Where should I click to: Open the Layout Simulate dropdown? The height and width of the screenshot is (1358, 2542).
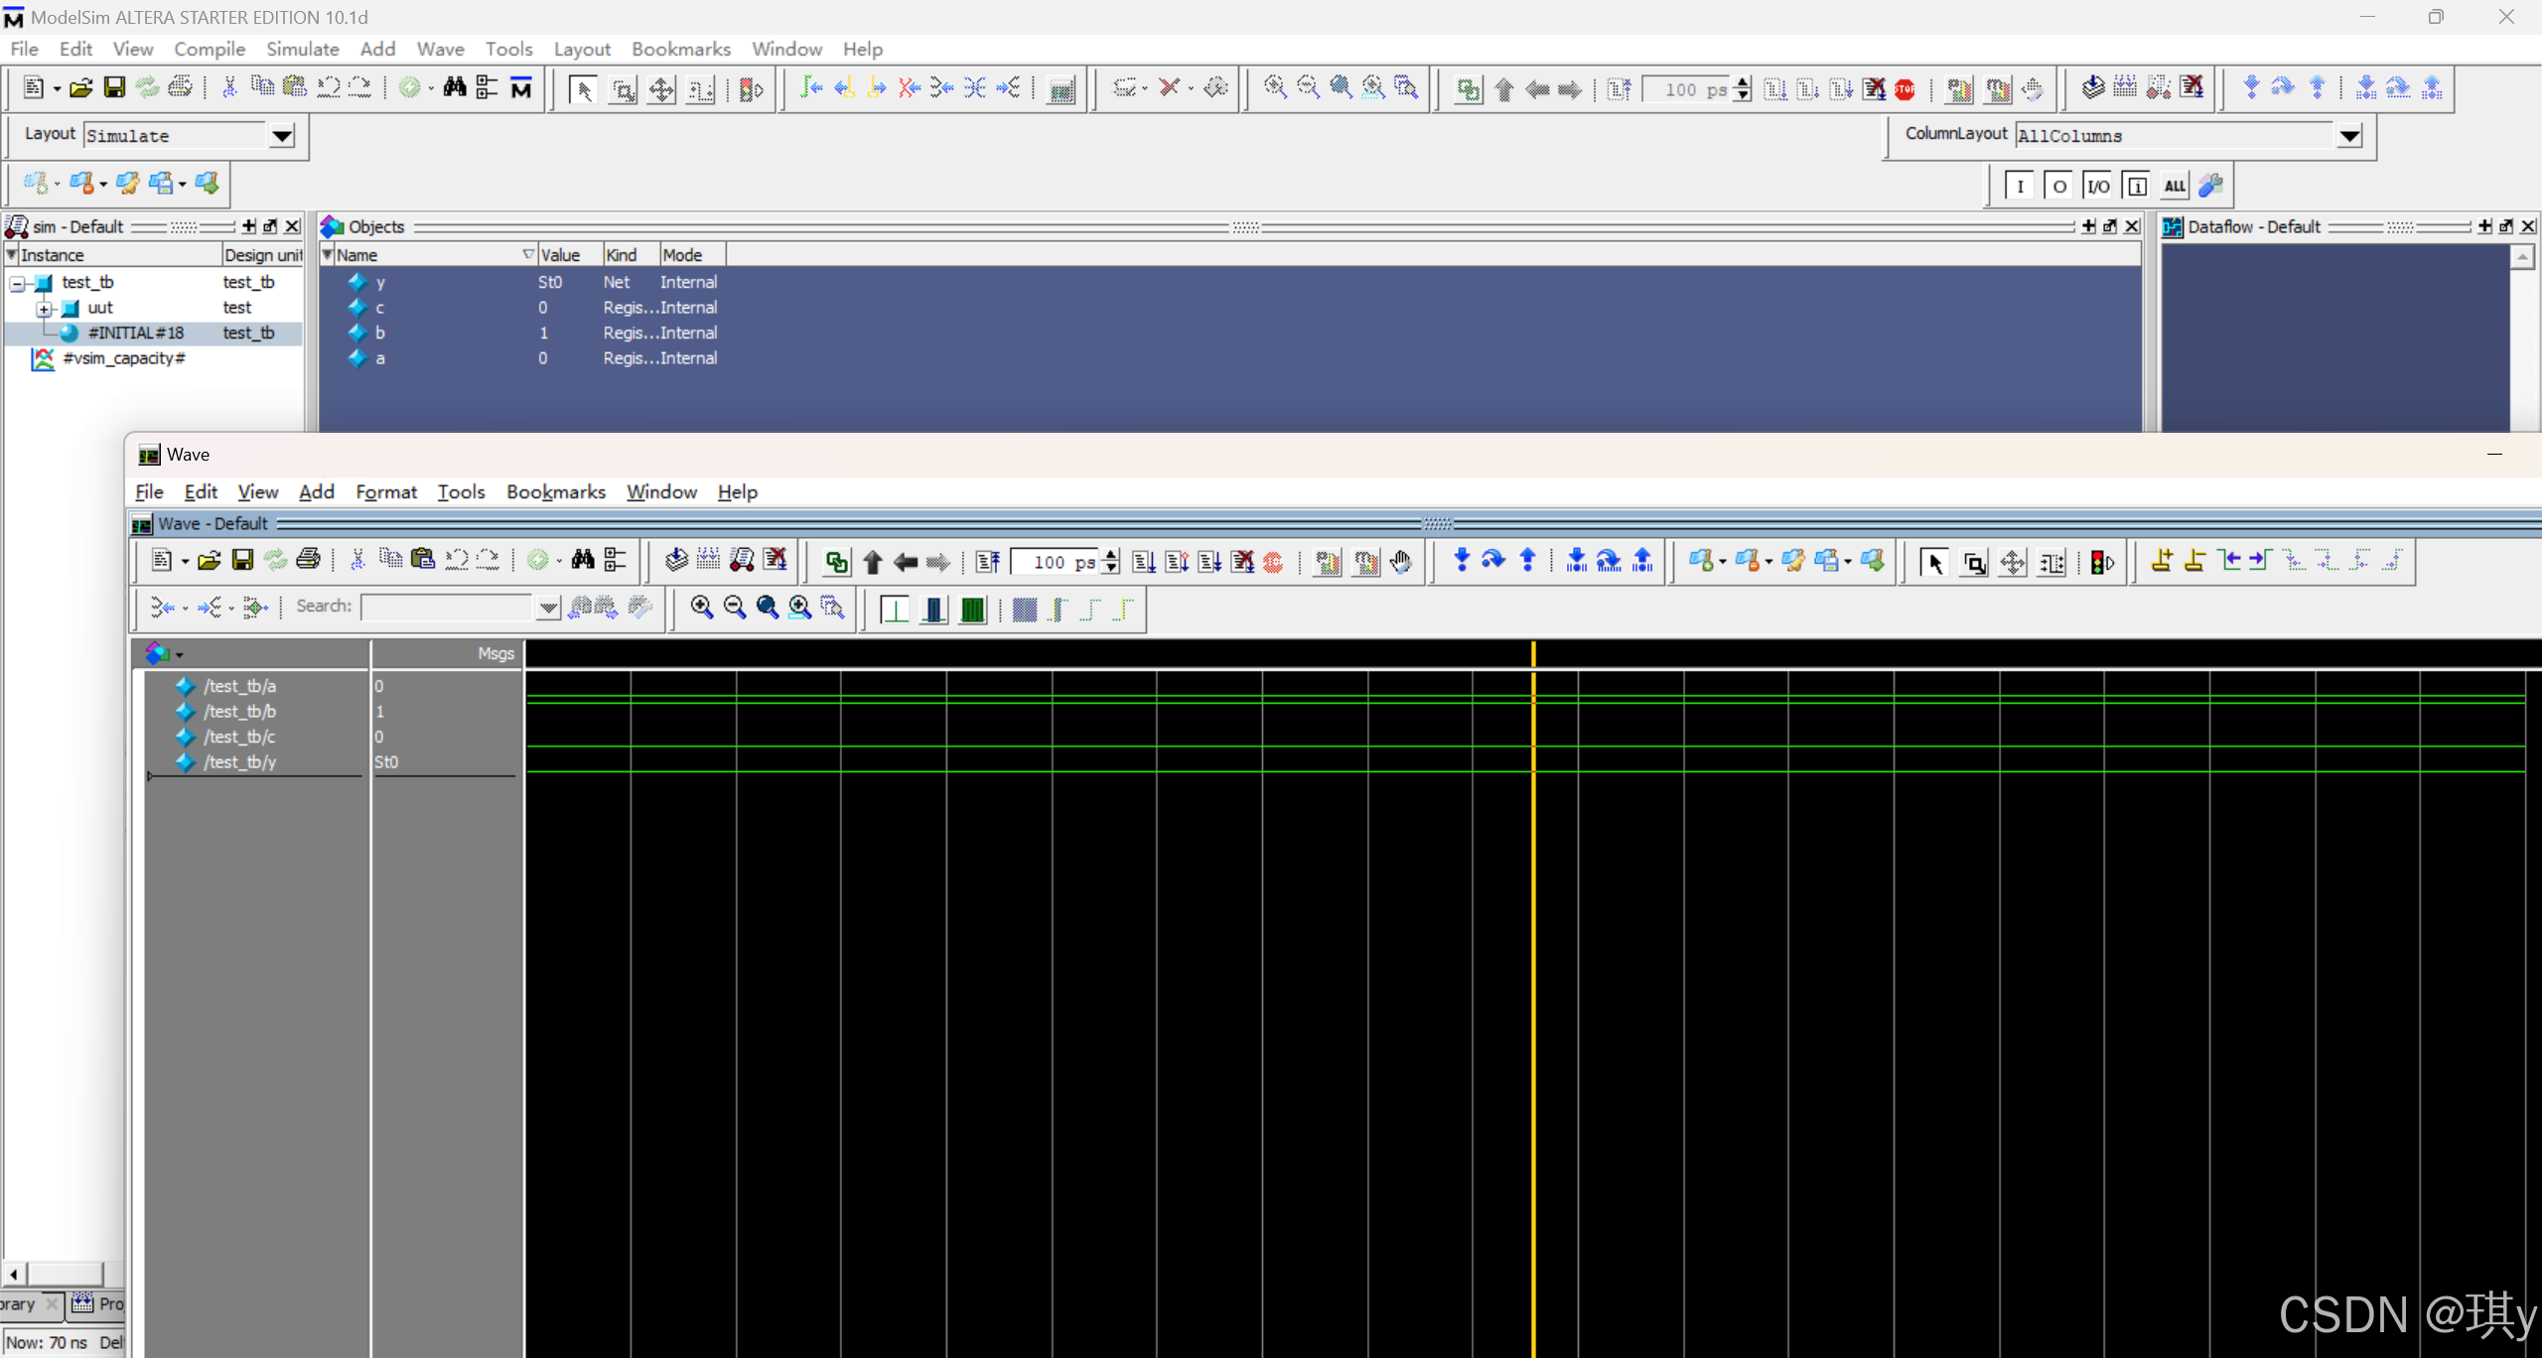click(282, 136)
